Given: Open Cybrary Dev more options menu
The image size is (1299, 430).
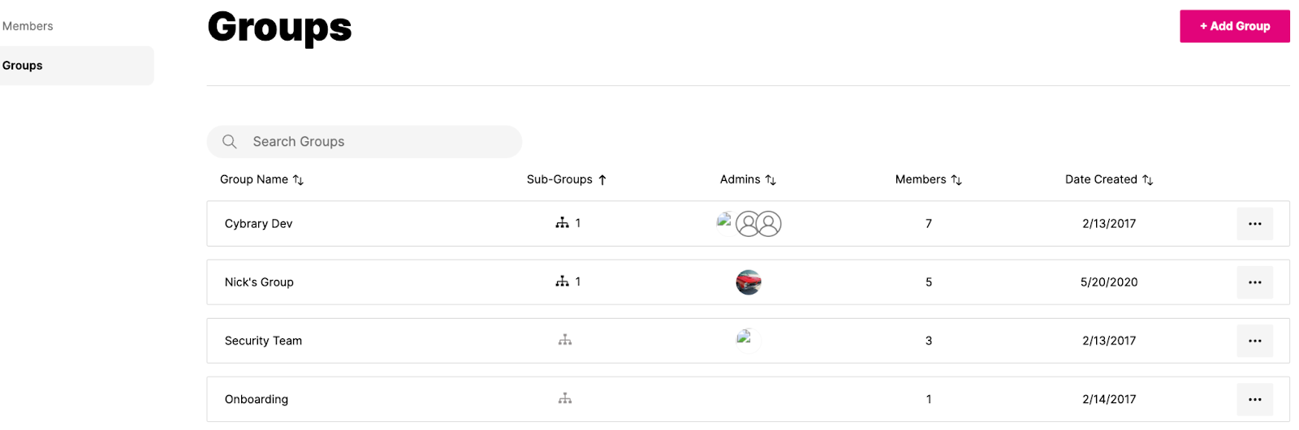Looking at the screenshot, I should (1254, 224).
